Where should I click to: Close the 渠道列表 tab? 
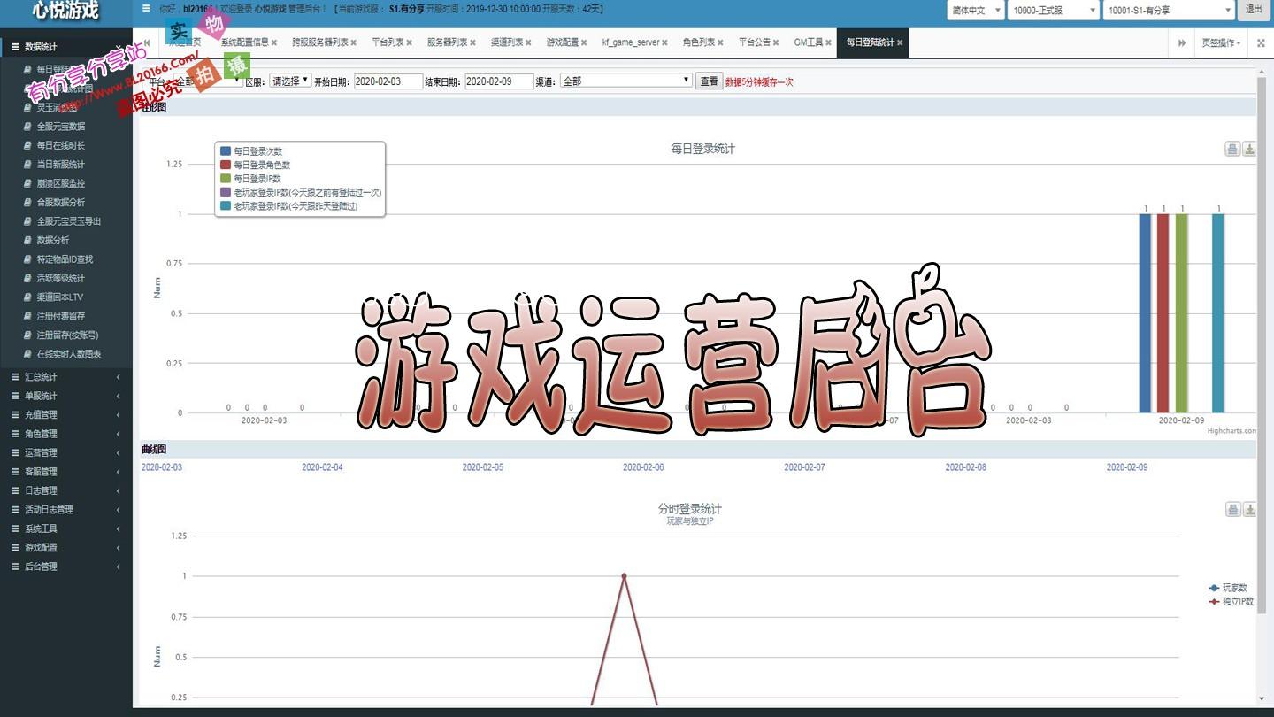tap(529, 42)
